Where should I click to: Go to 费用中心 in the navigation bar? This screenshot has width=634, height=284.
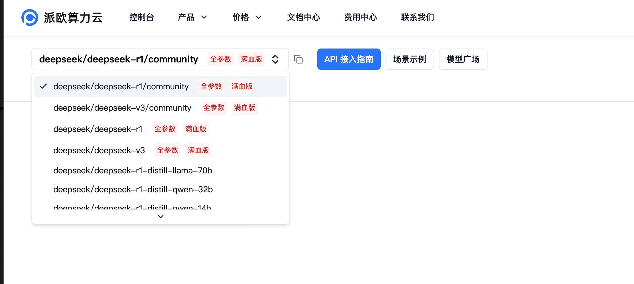click(x=361, y=17)
